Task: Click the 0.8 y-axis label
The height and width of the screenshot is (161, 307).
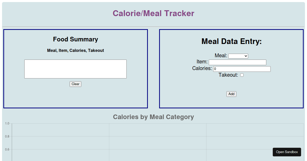Action: pos(7,136)
